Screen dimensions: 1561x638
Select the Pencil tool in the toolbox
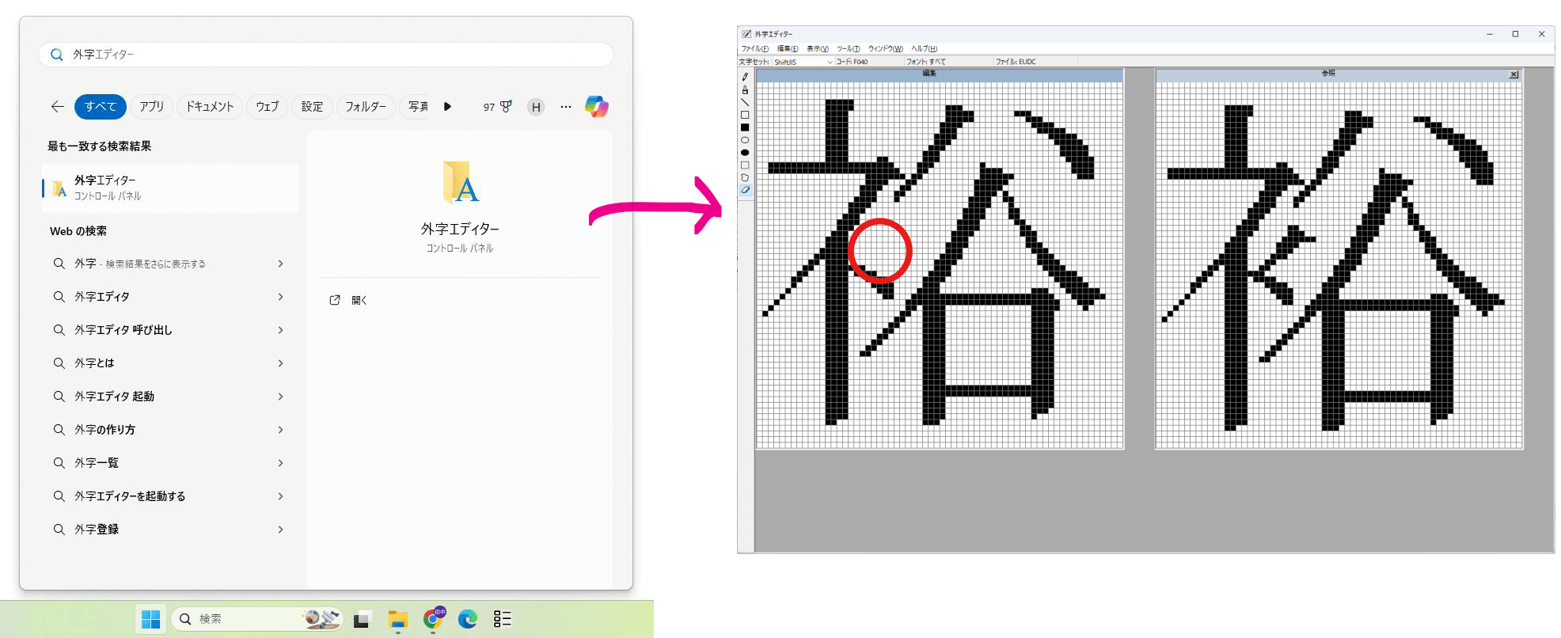point(745,77)
